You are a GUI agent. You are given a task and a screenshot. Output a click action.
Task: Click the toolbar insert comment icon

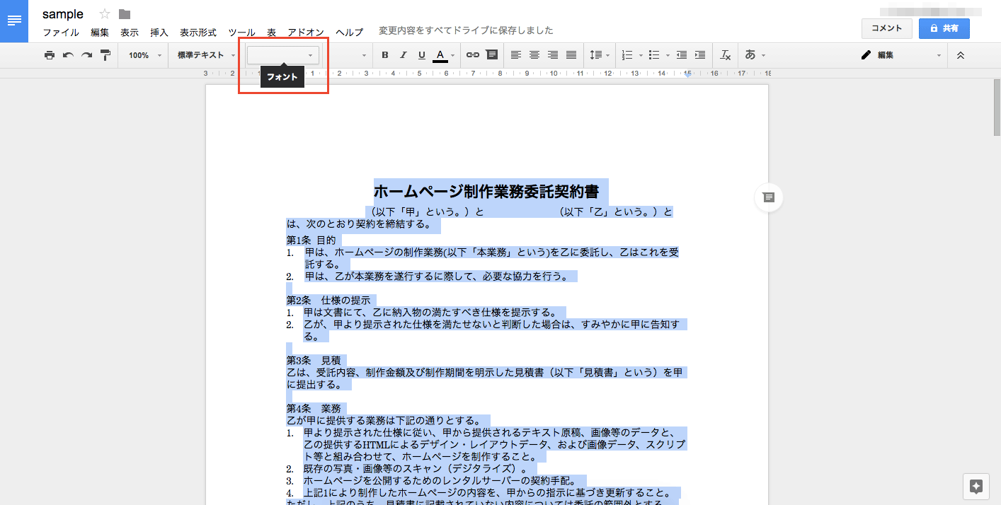coord(491,55)
